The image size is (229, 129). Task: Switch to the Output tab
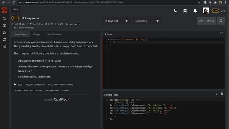(36, 34)
